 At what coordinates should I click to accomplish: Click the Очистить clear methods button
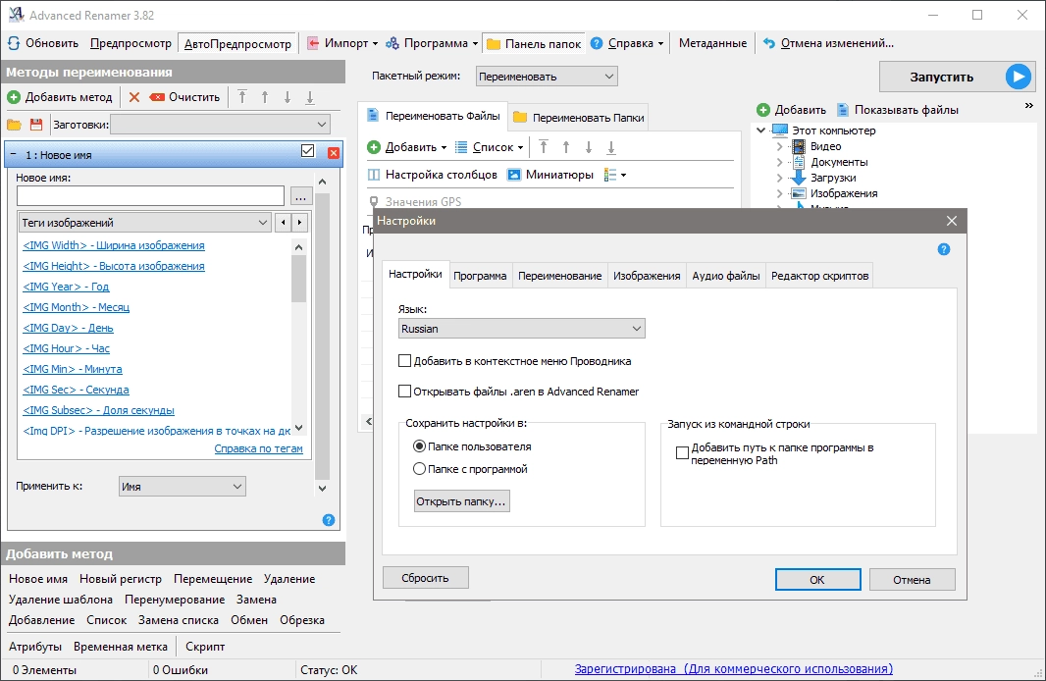(185, 97)
